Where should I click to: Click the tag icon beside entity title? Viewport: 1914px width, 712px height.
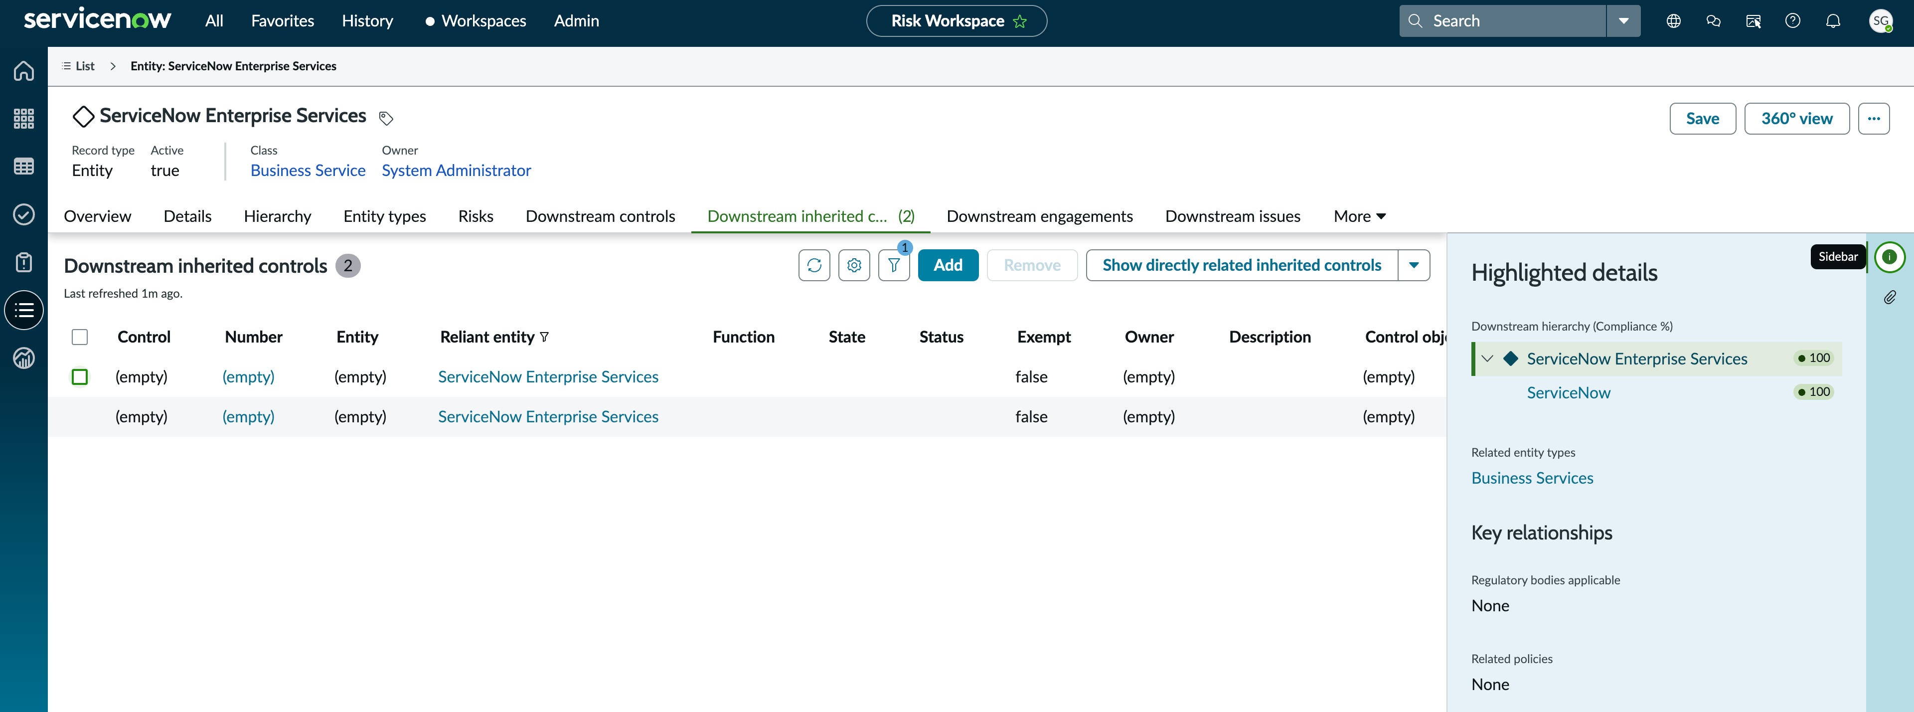point(386,118)
